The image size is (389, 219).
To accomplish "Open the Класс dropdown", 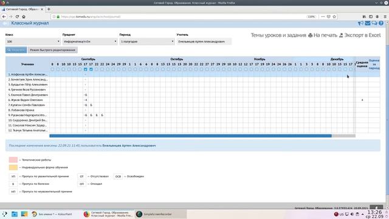I will pos(33,41).
